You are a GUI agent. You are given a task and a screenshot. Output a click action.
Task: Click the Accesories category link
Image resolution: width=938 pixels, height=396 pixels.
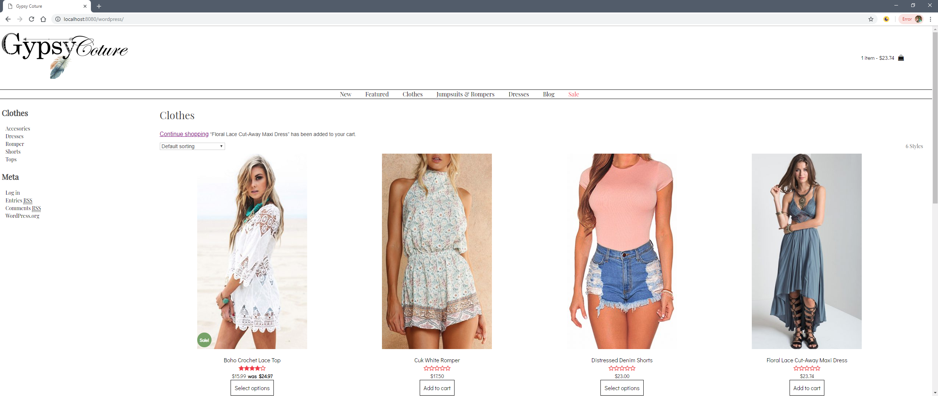18,129
